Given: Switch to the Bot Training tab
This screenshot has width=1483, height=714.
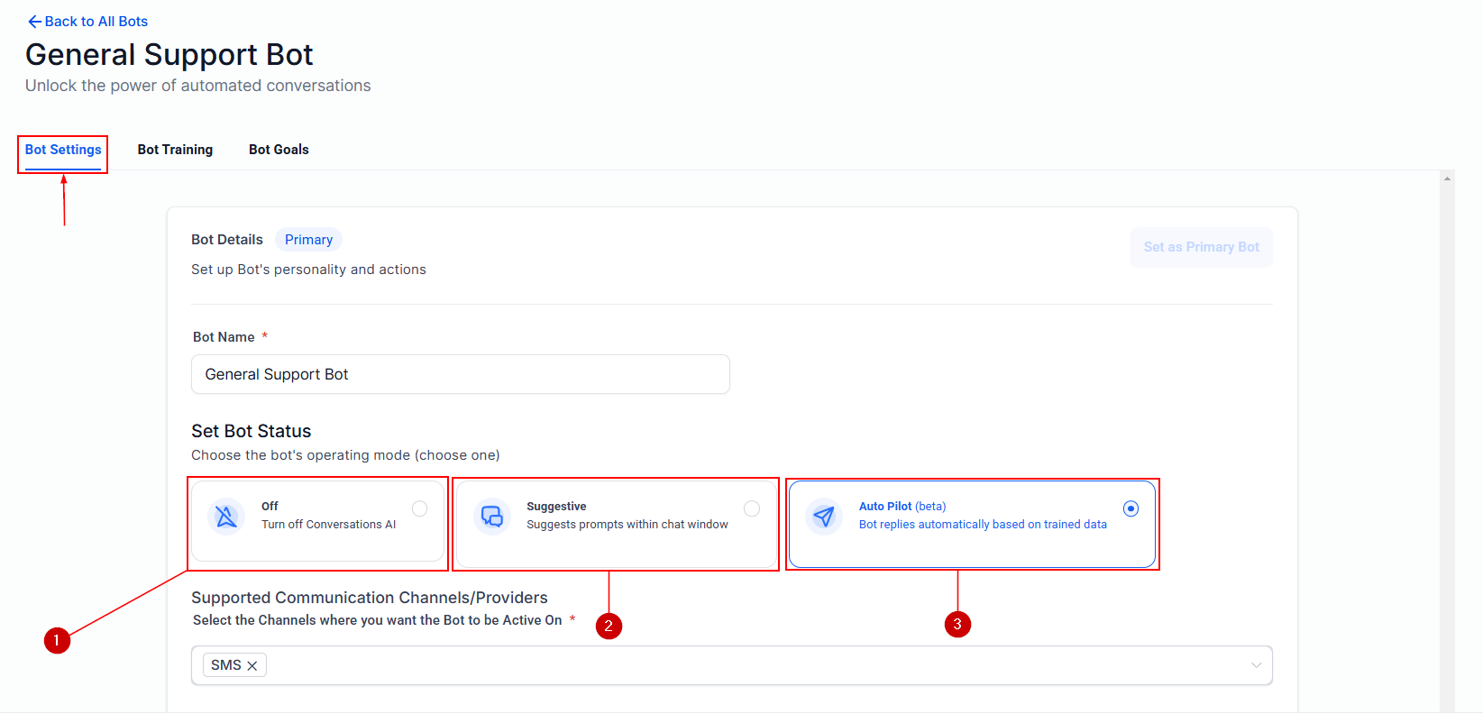Looking at the screenshot, I should [x=175, y=150].
